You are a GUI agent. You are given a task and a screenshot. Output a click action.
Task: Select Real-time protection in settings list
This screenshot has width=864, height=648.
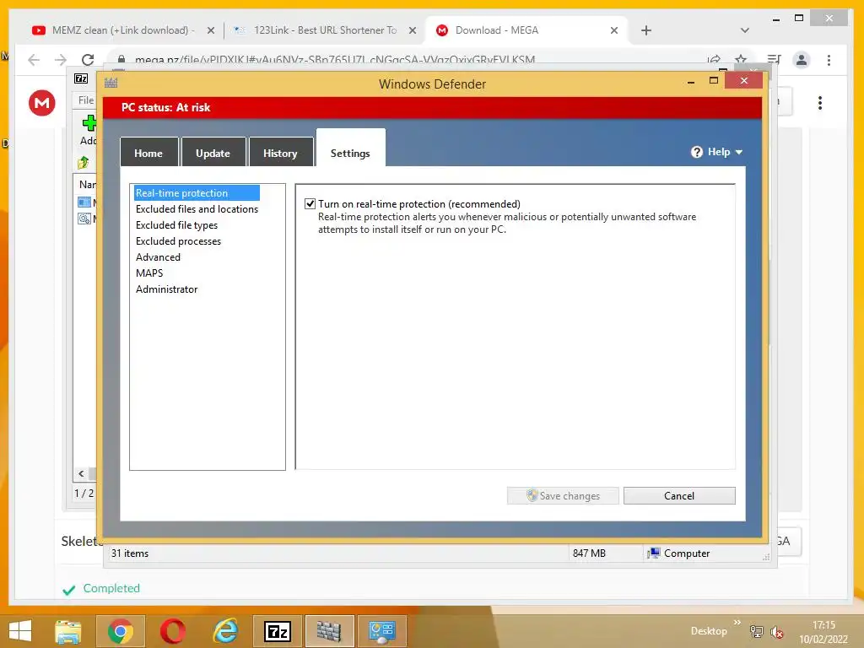click(197, 193)
